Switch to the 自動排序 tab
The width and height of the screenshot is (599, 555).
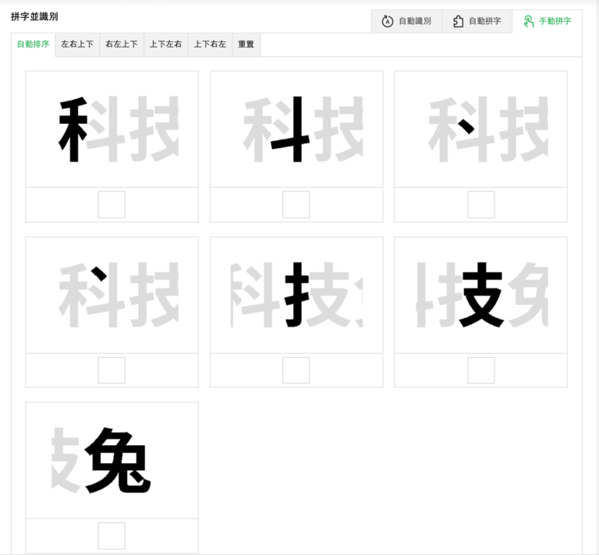click(34, 44)
